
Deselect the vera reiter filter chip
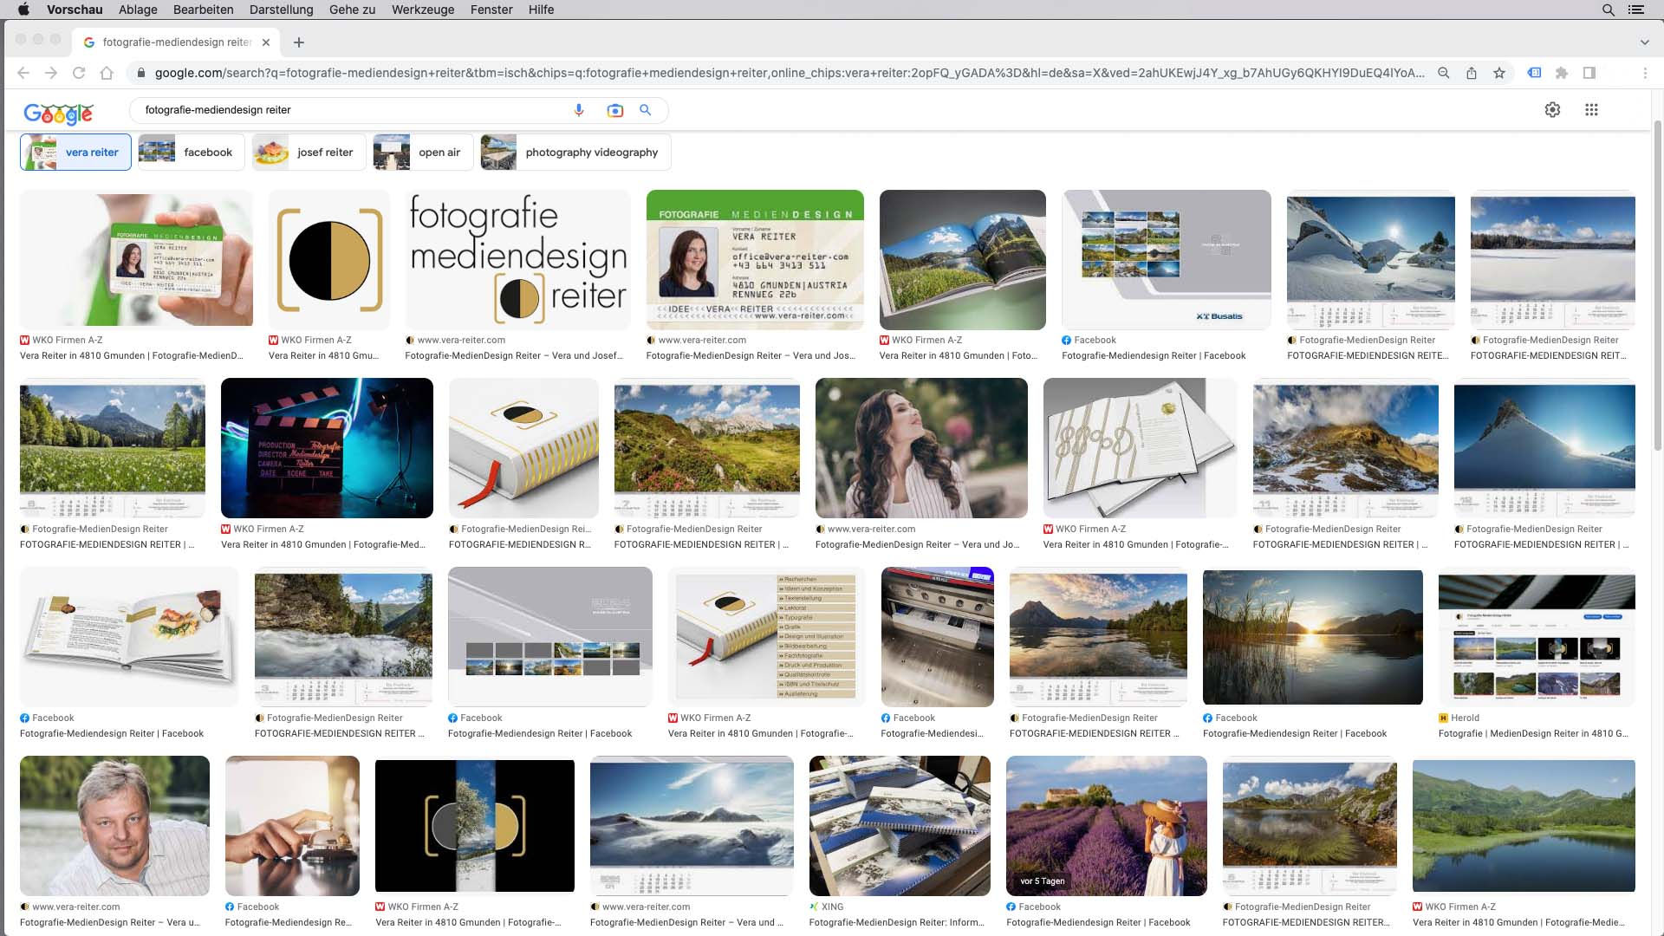tap(75, 152)
